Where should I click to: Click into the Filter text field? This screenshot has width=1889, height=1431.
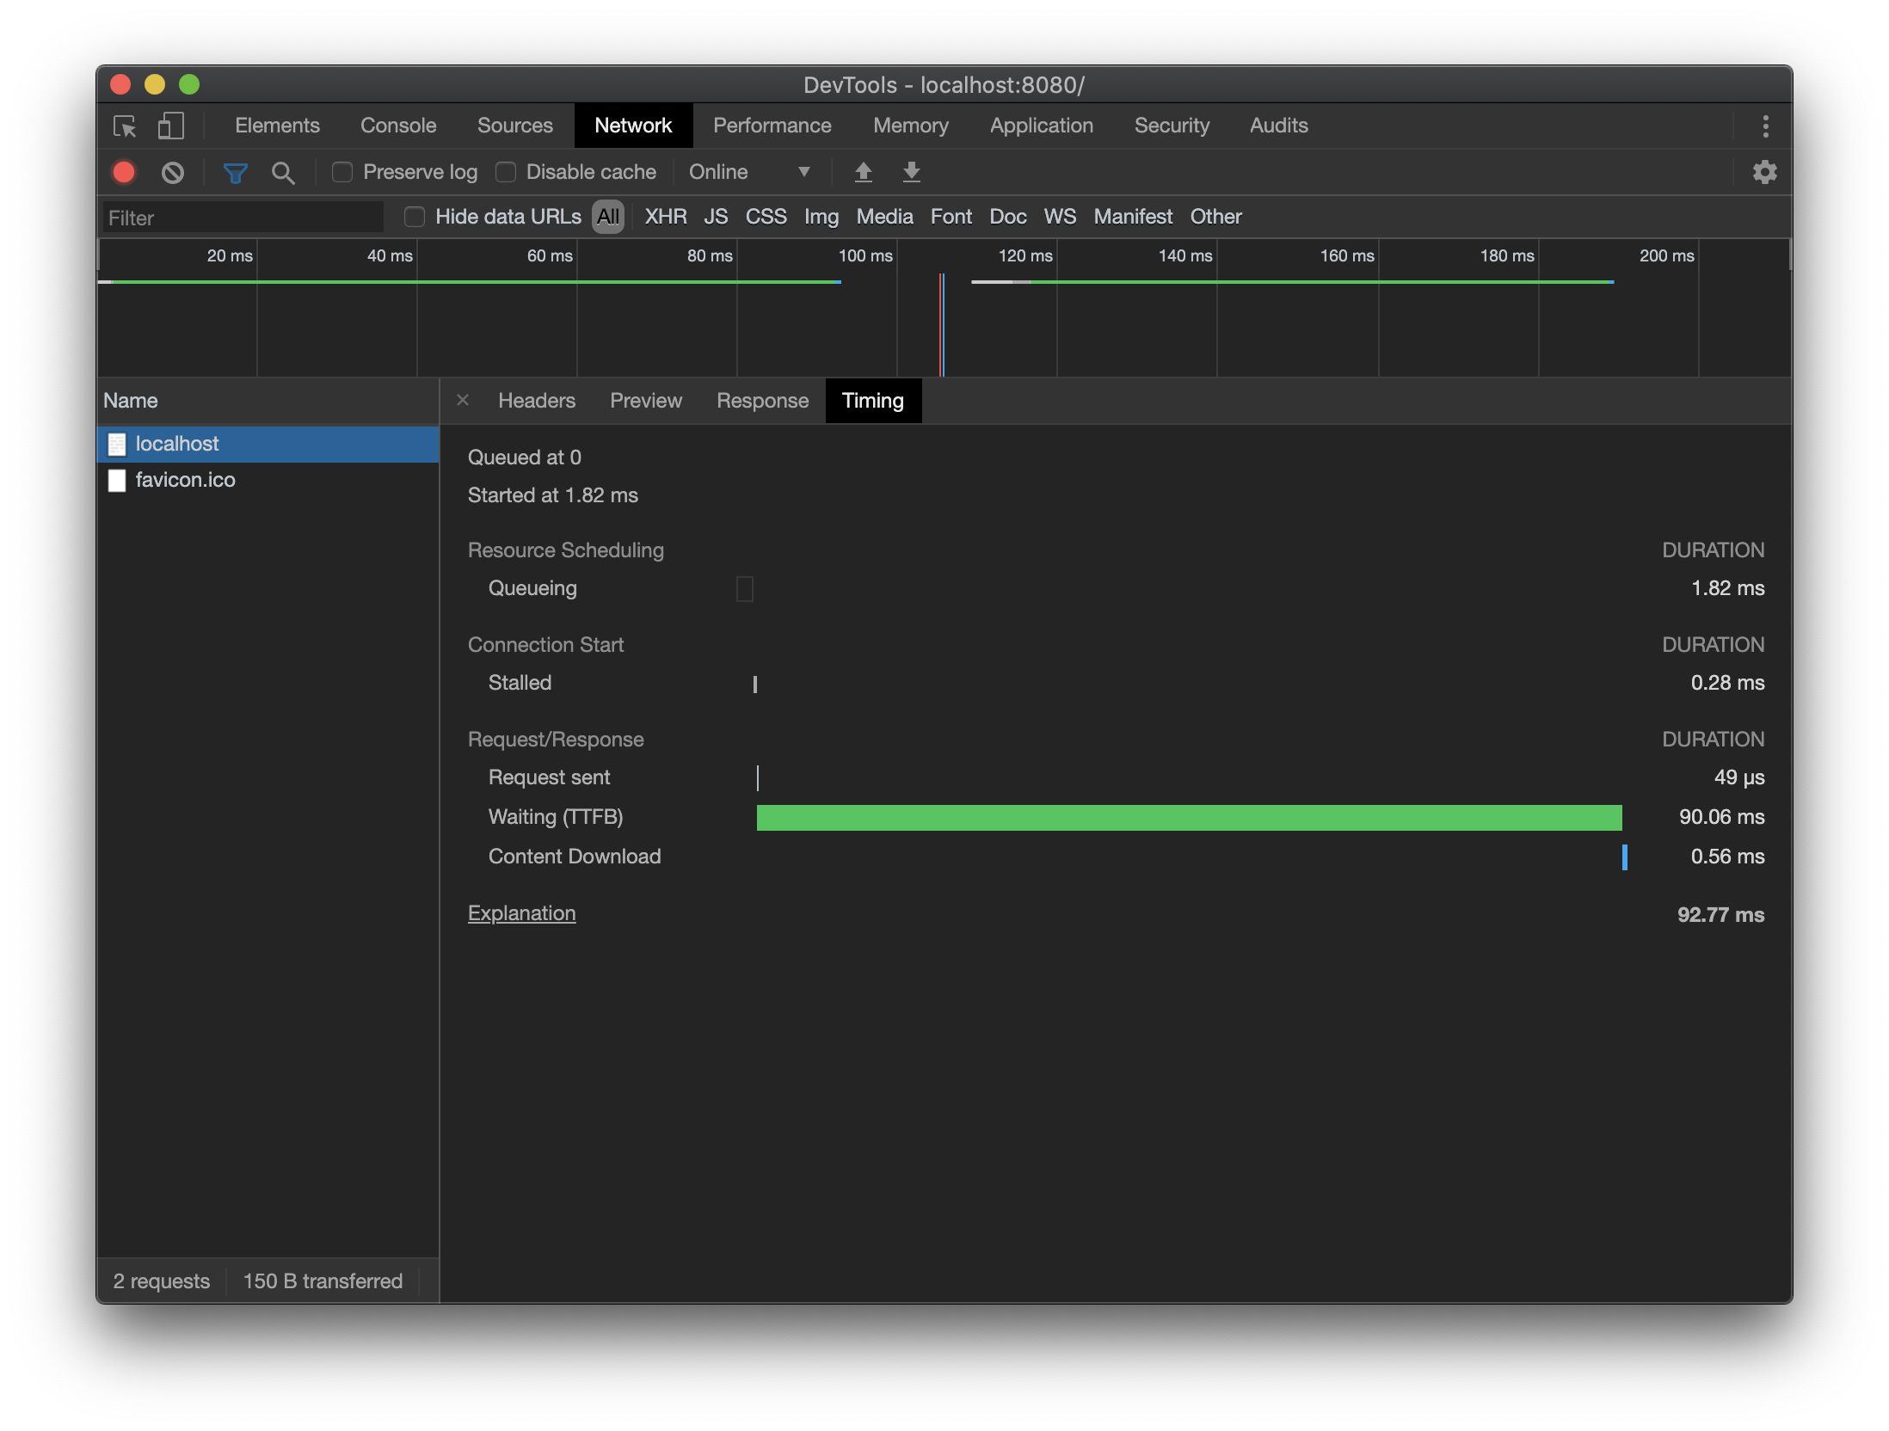tap(243, 218)
